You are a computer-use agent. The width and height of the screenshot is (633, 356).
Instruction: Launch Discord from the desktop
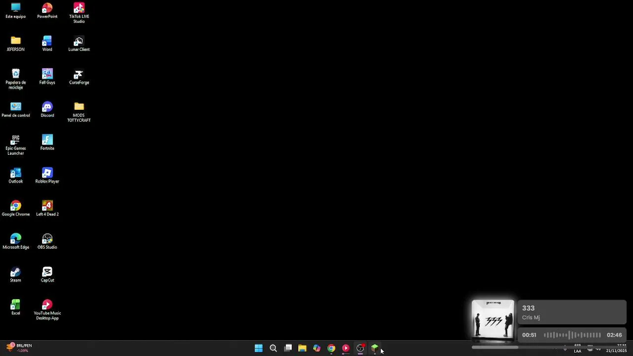[47, 110]
